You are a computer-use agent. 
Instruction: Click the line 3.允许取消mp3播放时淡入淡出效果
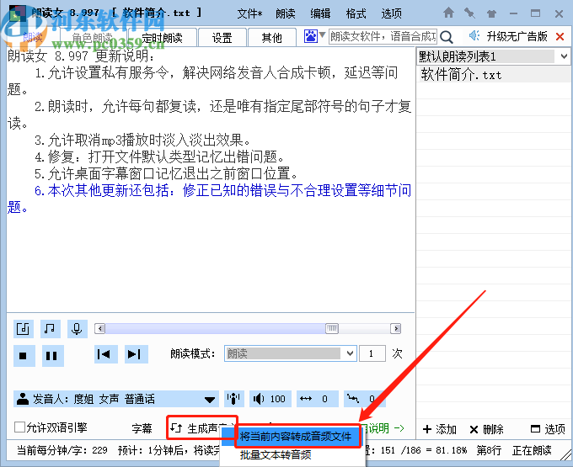click(142, 140)
